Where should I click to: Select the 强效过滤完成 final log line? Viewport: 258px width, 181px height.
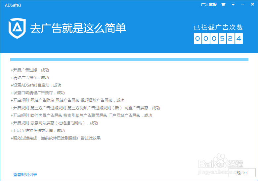tap(56, 138)
